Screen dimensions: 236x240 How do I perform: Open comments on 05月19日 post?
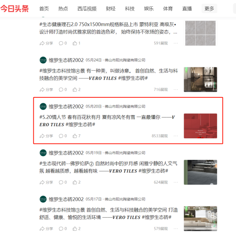click(x=63, y=182)
